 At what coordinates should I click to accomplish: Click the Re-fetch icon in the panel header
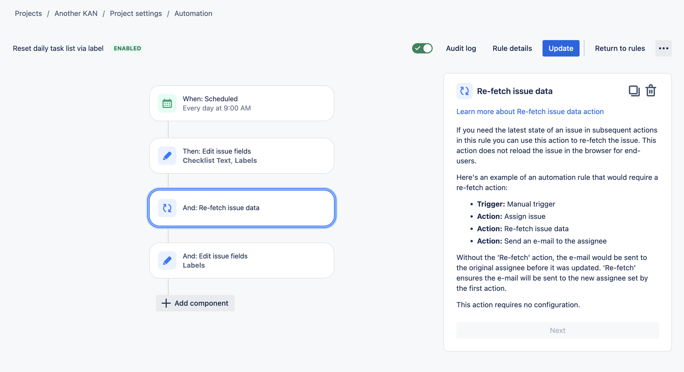pos(464,91)
